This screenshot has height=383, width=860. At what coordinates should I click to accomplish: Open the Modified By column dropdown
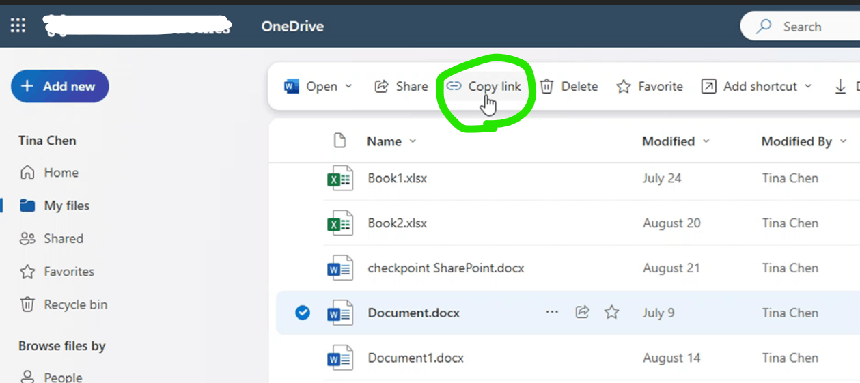(843, 141)
